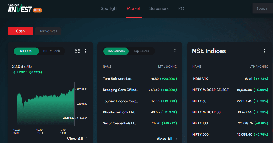
Task: Open the three-dot menu on NSE Indices card
Action: 265,51
